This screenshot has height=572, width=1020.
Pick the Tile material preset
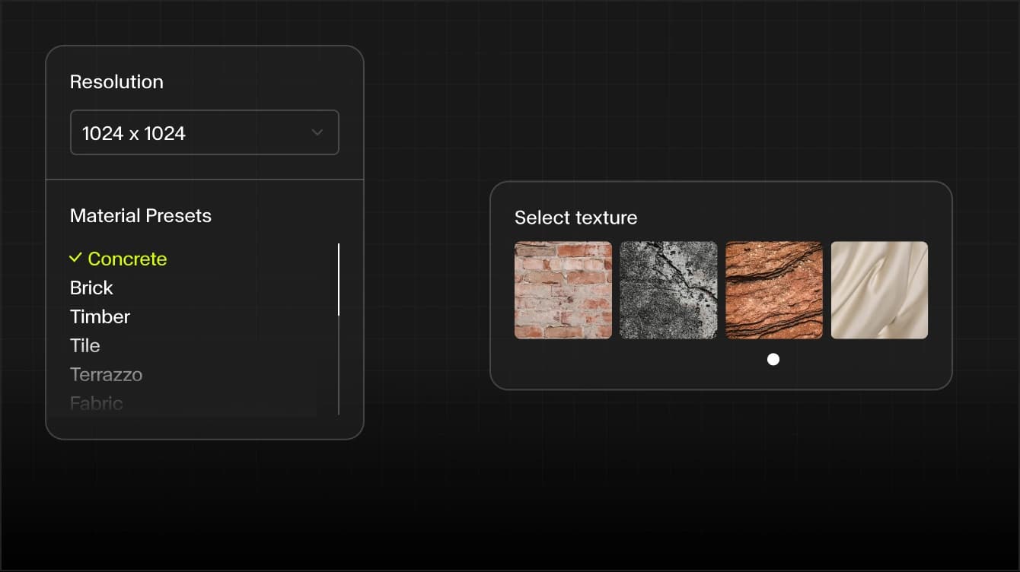pos(84,345)
